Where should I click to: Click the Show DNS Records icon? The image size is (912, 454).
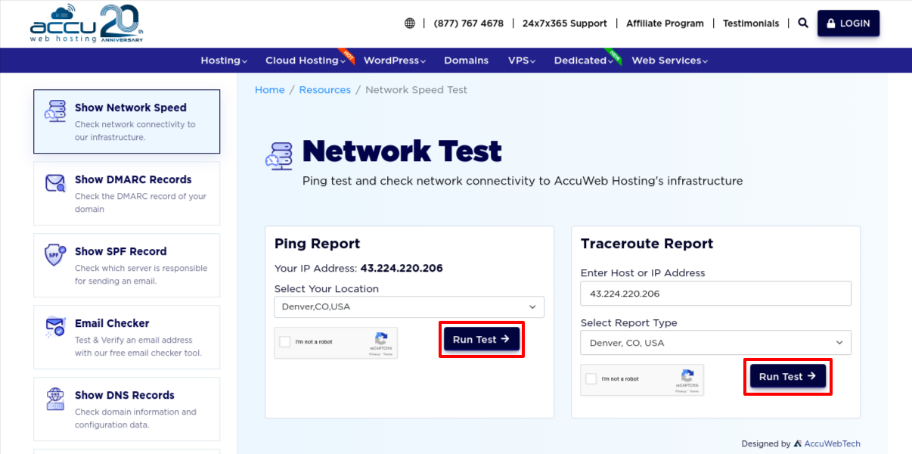point(55,399)
